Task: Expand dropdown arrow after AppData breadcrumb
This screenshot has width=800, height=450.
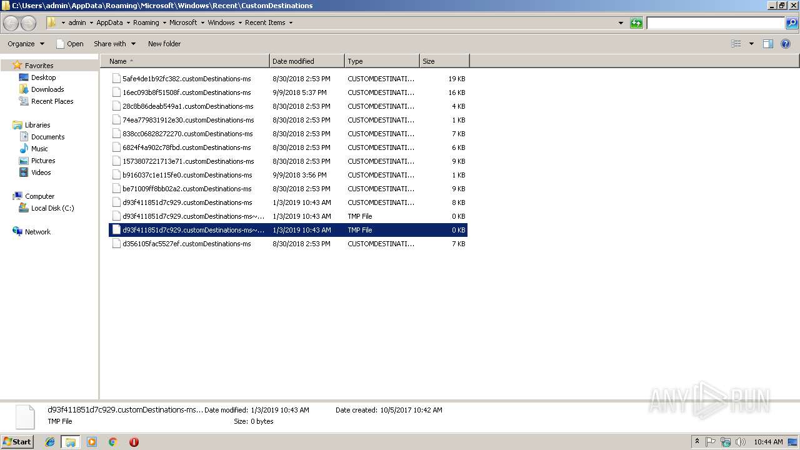Action: coord(127,23)
